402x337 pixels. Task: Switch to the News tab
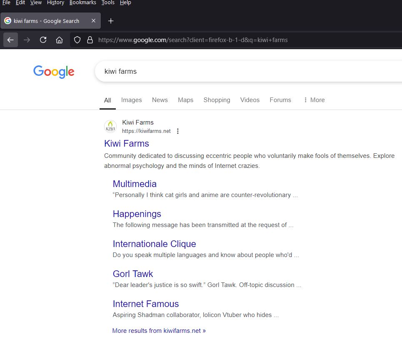tap(160, 100)
